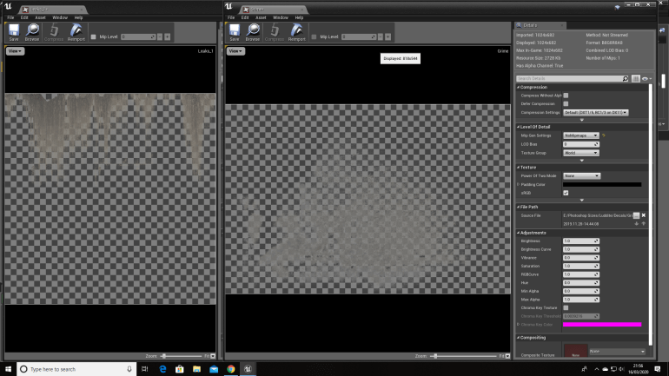669x376 pixels.
Task: Open Google Chrome from taskbar
Action: (x=231, y=369)
